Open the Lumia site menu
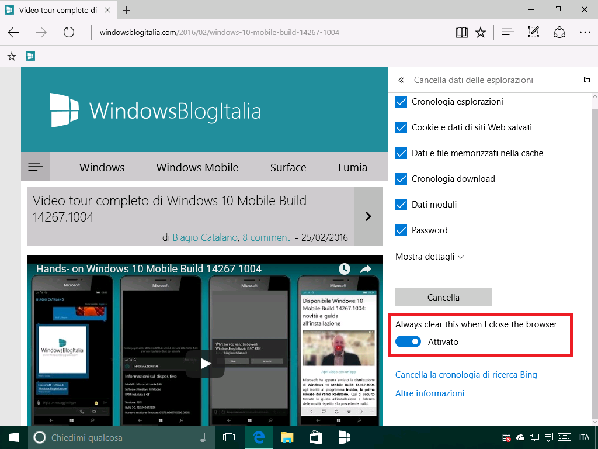 click(352, 167)
